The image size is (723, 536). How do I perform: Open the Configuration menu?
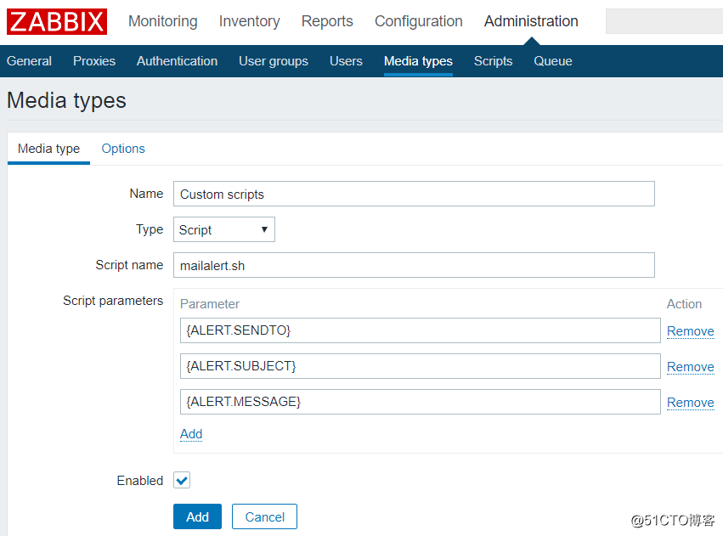tap(418, 21)
